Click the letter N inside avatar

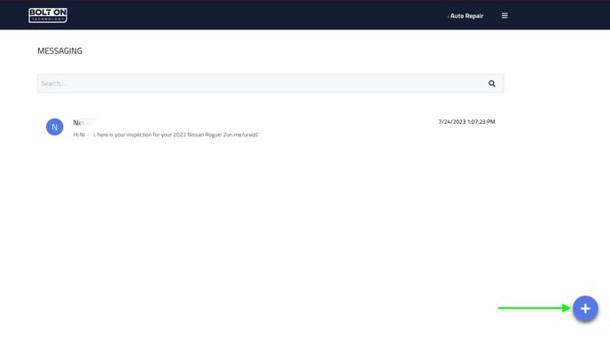click(54, 127)
